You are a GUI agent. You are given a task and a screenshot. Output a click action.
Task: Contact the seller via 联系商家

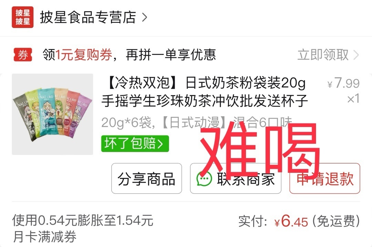click(x=236, y=178)
